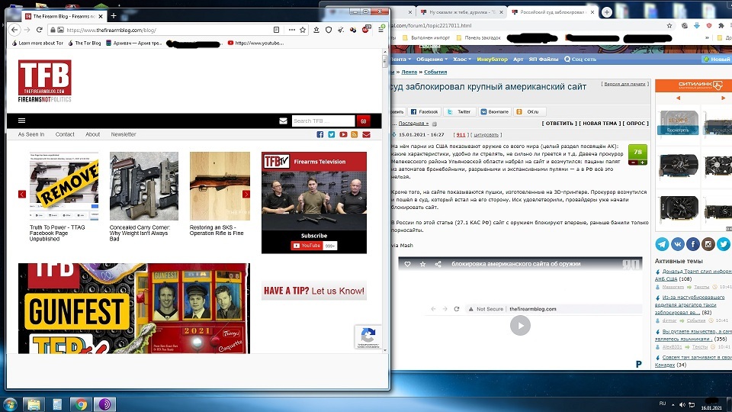The image size is (732, 412).
Task: Select Chrome tab 'Российский суд заблокировал'
Action: point(552,12)
